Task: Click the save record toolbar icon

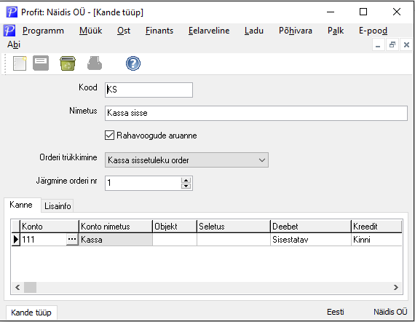Action: pyautogui.click(x=41, y=63)
